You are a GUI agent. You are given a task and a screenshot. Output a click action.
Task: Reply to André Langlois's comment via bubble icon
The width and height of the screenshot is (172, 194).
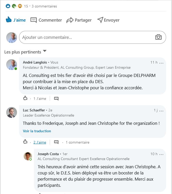pyautogui.click(x=56, y=98)
